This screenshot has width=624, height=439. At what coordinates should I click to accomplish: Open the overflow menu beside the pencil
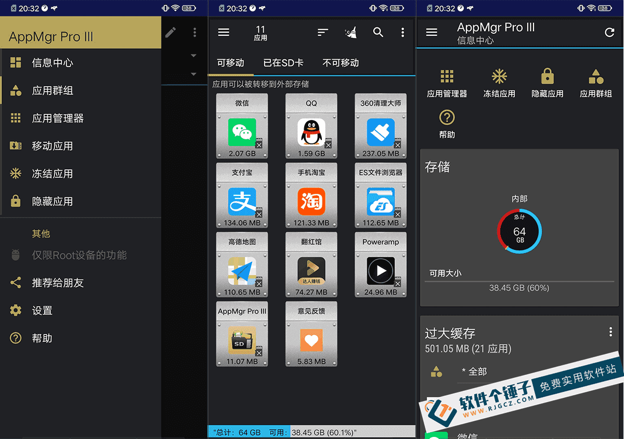[x=195, y=32]
